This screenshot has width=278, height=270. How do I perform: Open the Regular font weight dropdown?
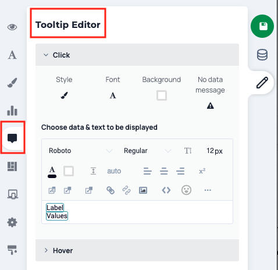coord(147,151)
